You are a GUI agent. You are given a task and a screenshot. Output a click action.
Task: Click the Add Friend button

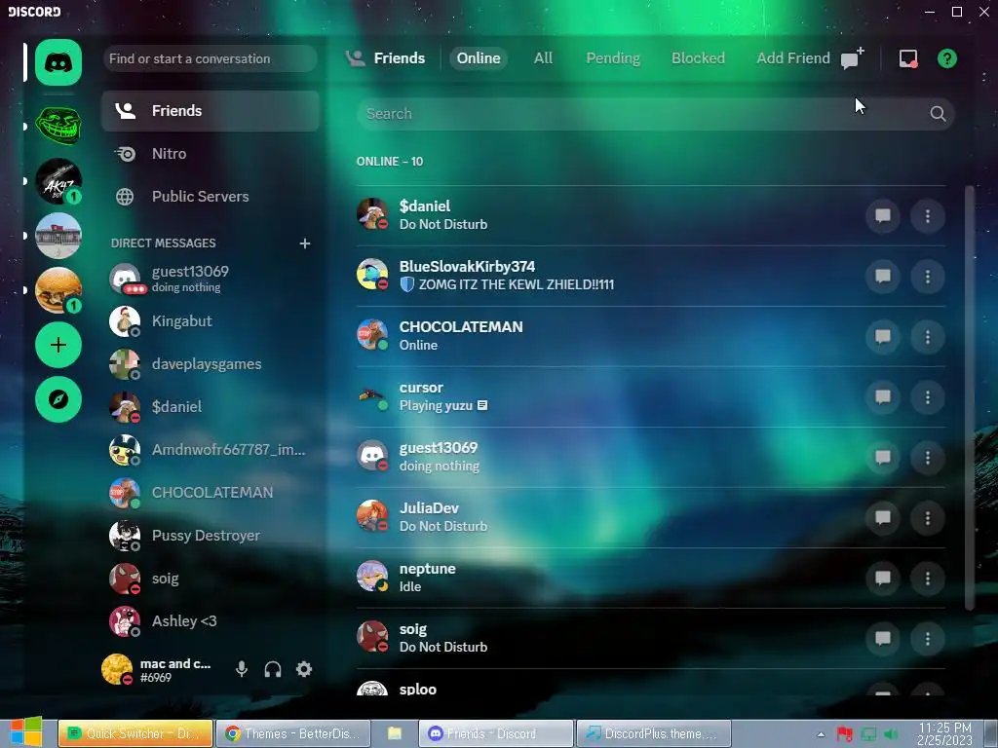793,57
